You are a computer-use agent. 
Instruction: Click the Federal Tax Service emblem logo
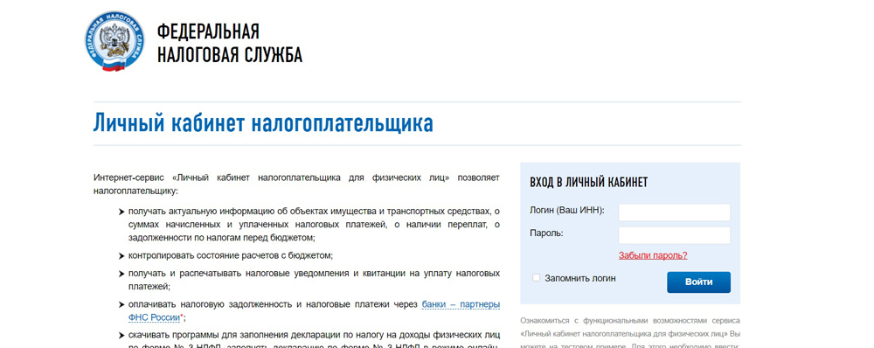[114, 41]
